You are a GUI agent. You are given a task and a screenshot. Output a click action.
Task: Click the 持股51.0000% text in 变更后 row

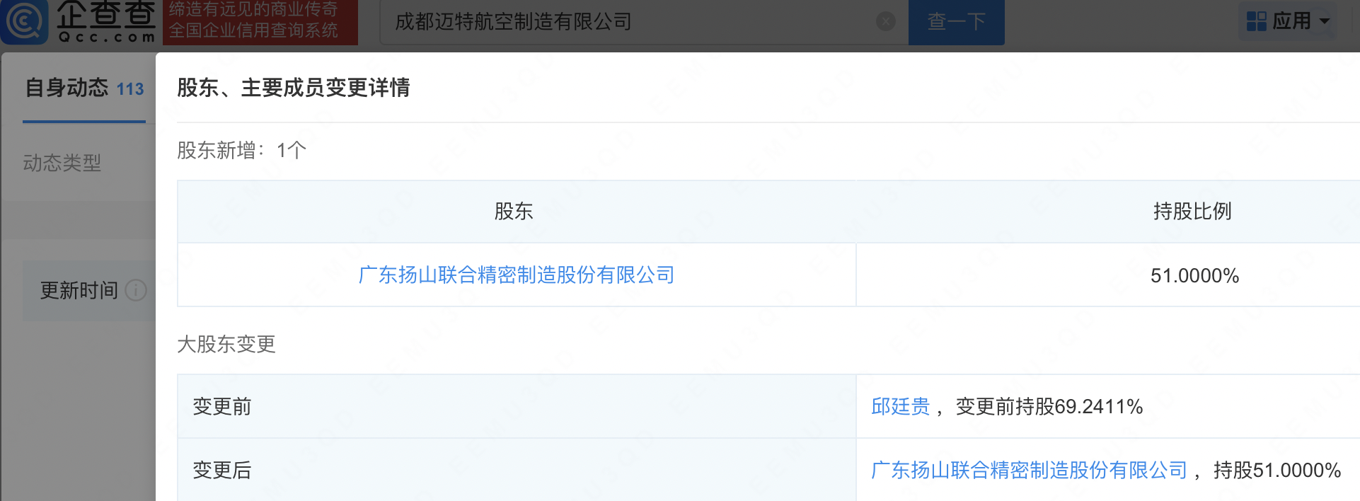point(1277,471)
